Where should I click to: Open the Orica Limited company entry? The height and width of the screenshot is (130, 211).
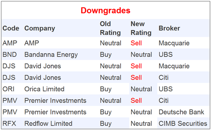[44, 89]
